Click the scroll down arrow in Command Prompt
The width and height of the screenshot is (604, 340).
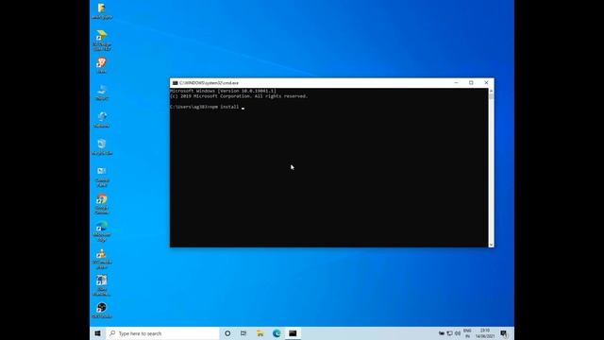[x=491, y=245]
